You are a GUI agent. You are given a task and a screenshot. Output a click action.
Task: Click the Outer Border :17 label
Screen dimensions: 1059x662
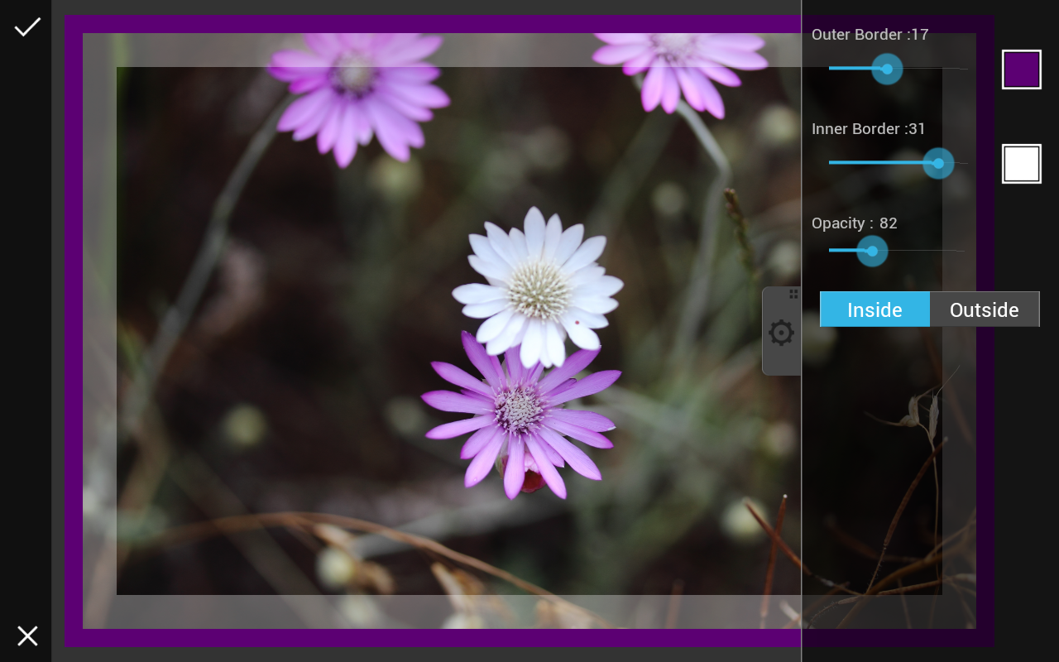tap(870, 35)
